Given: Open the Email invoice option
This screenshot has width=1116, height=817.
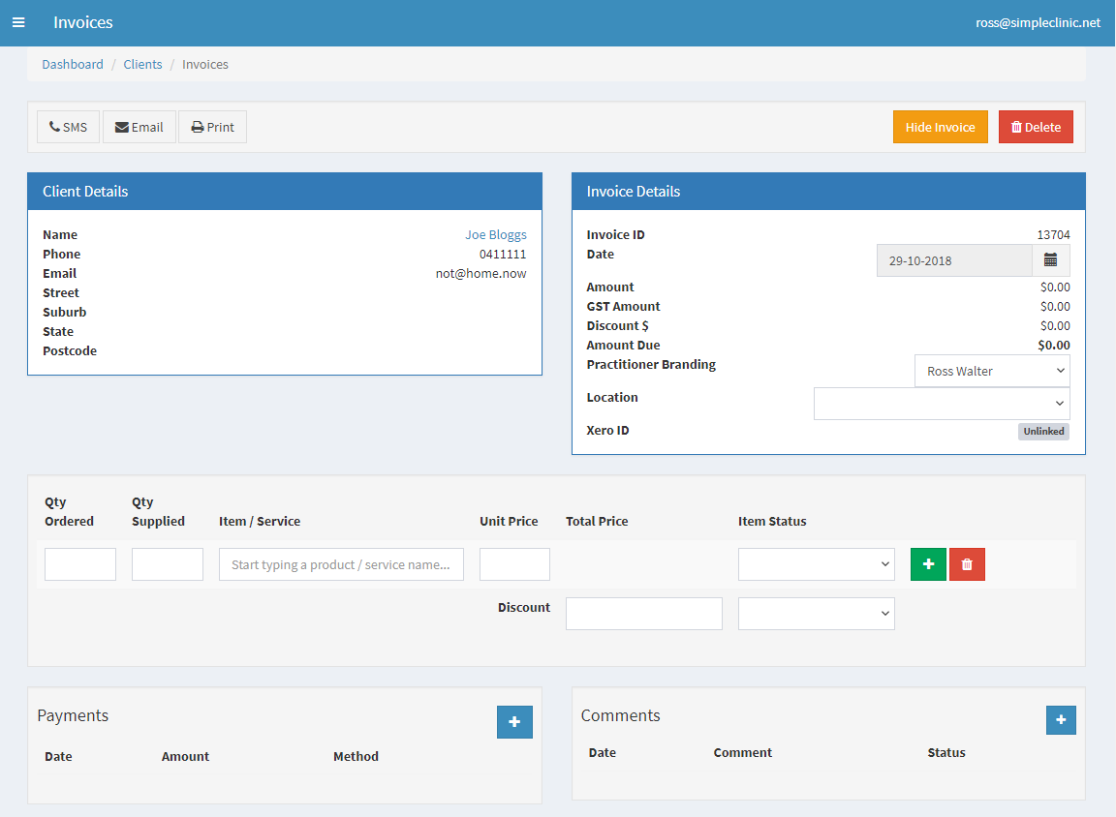Looking at the screenshot, I should (x=139, y=127).
